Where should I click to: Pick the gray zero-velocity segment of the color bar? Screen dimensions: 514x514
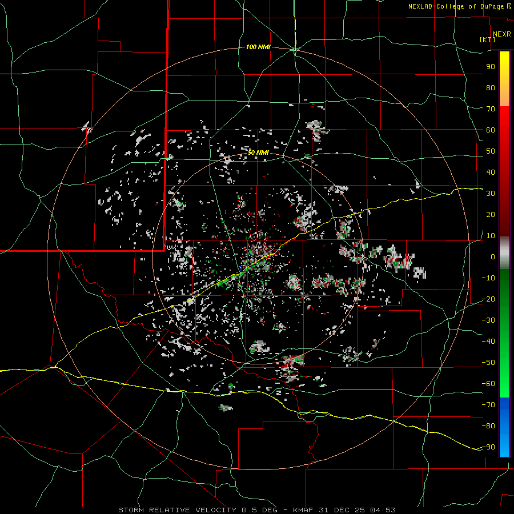504,253
